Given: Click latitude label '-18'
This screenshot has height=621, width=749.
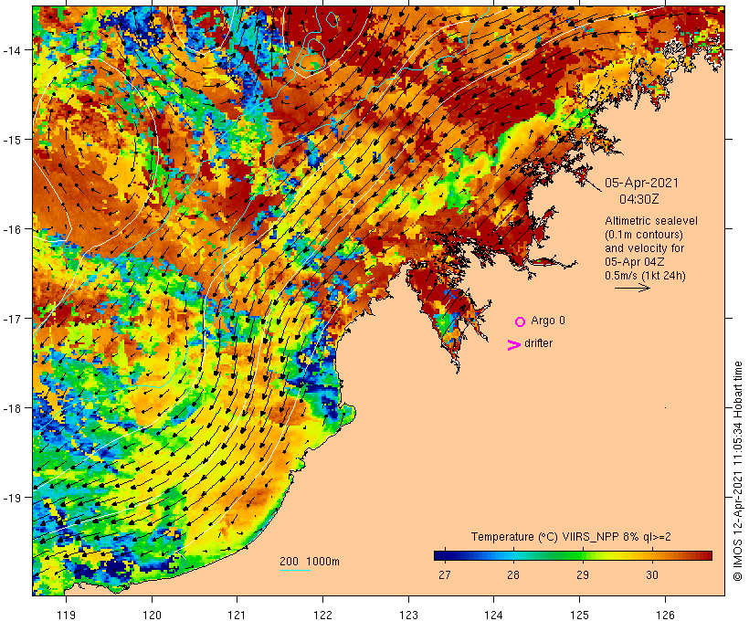Looking at the screenshot, I should click(12, 408).
